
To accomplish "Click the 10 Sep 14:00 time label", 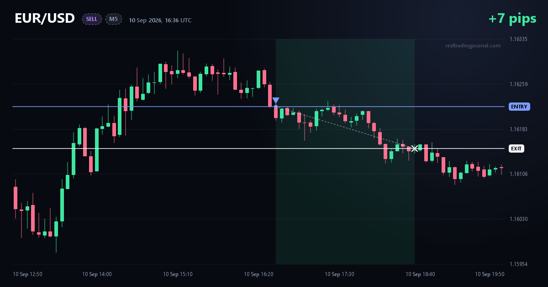I will pyautogui.click(x=97, y=274).
